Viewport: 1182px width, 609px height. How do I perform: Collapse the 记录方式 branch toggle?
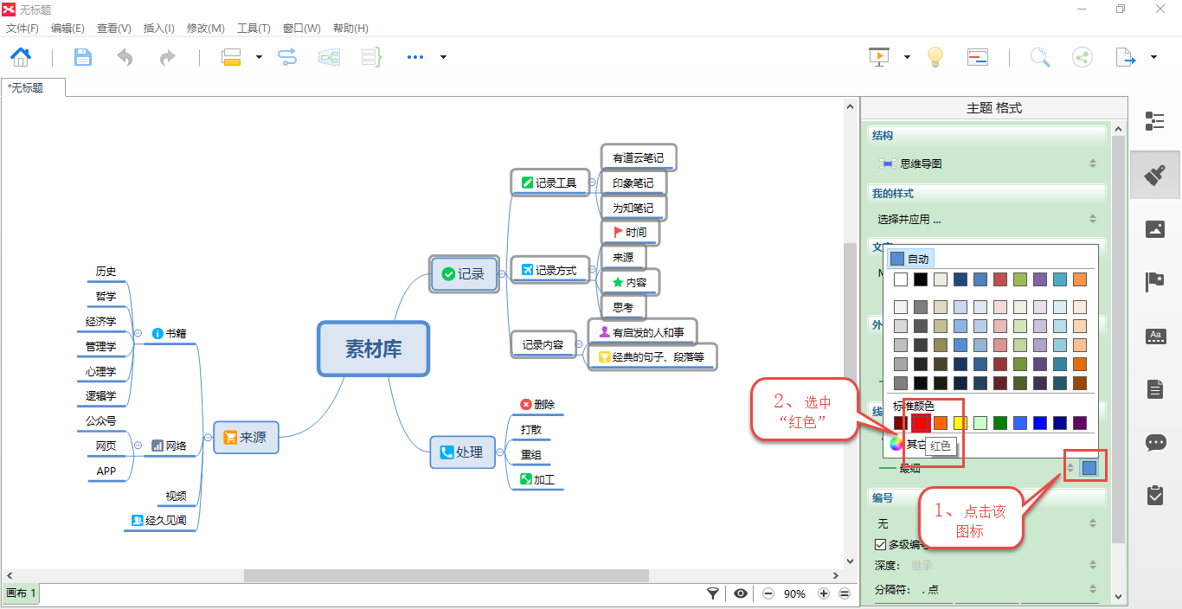594,270
